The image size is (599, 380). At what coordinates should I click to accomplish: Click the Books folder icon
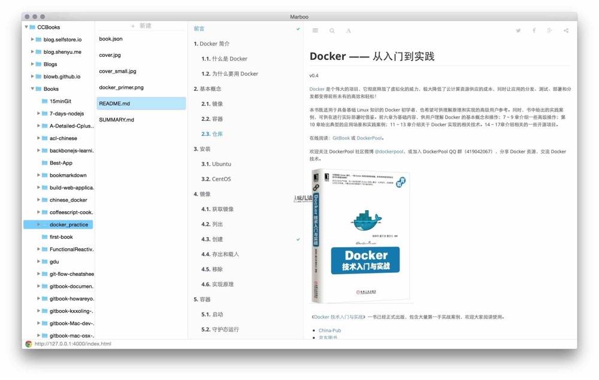pyautogui.click(x=38, y=89)
